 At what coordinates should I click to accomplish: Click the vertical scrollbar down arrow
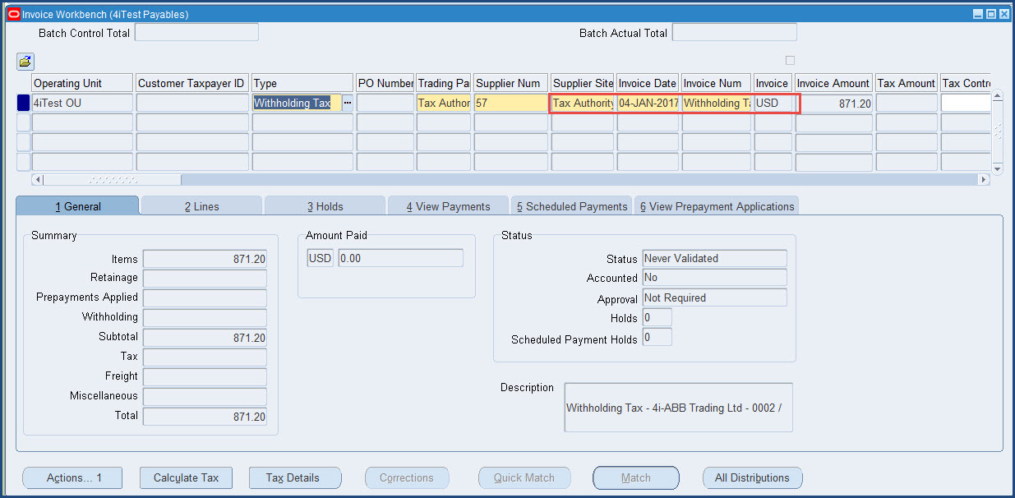tap(996, 168)
